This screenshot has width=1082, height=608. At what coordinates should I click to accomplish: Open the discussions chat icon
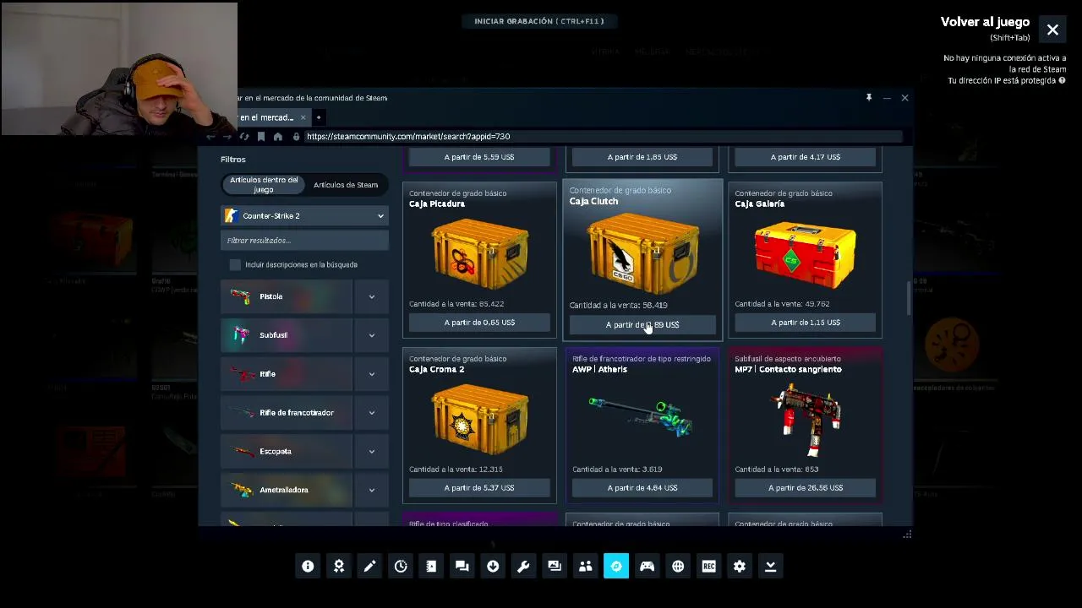point(462,566)
